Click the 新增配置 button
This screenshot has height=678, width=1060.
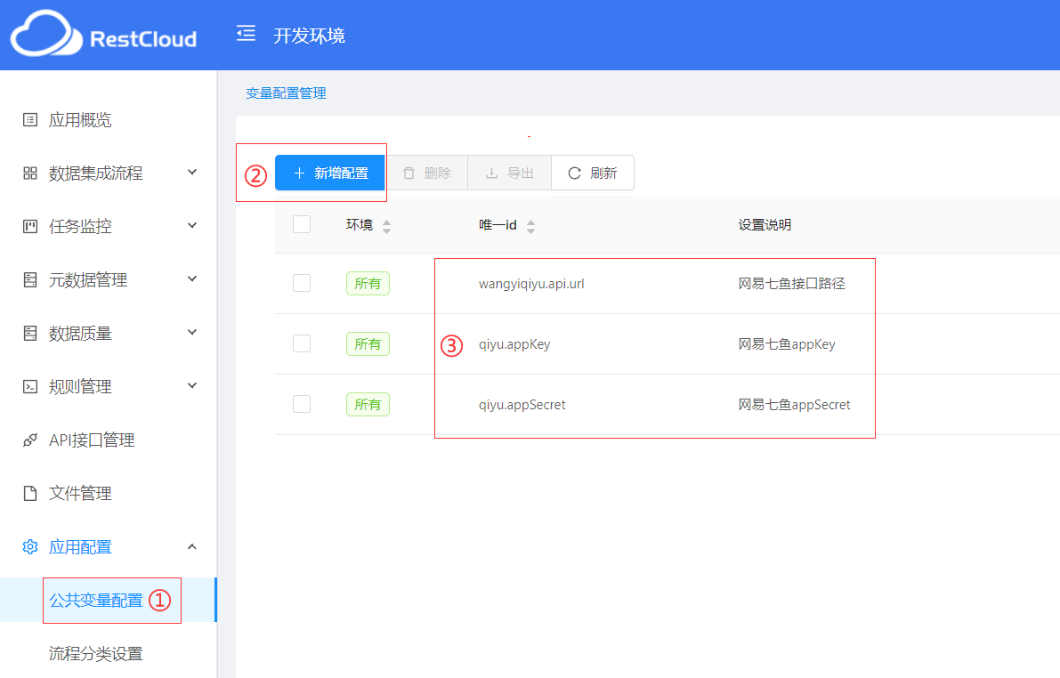[330, 174]
